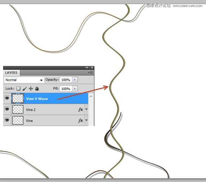206x182 pixels.
Task: Click the fx icon on Vine 2
Action: pyautogui.click(x=81, y=109)
